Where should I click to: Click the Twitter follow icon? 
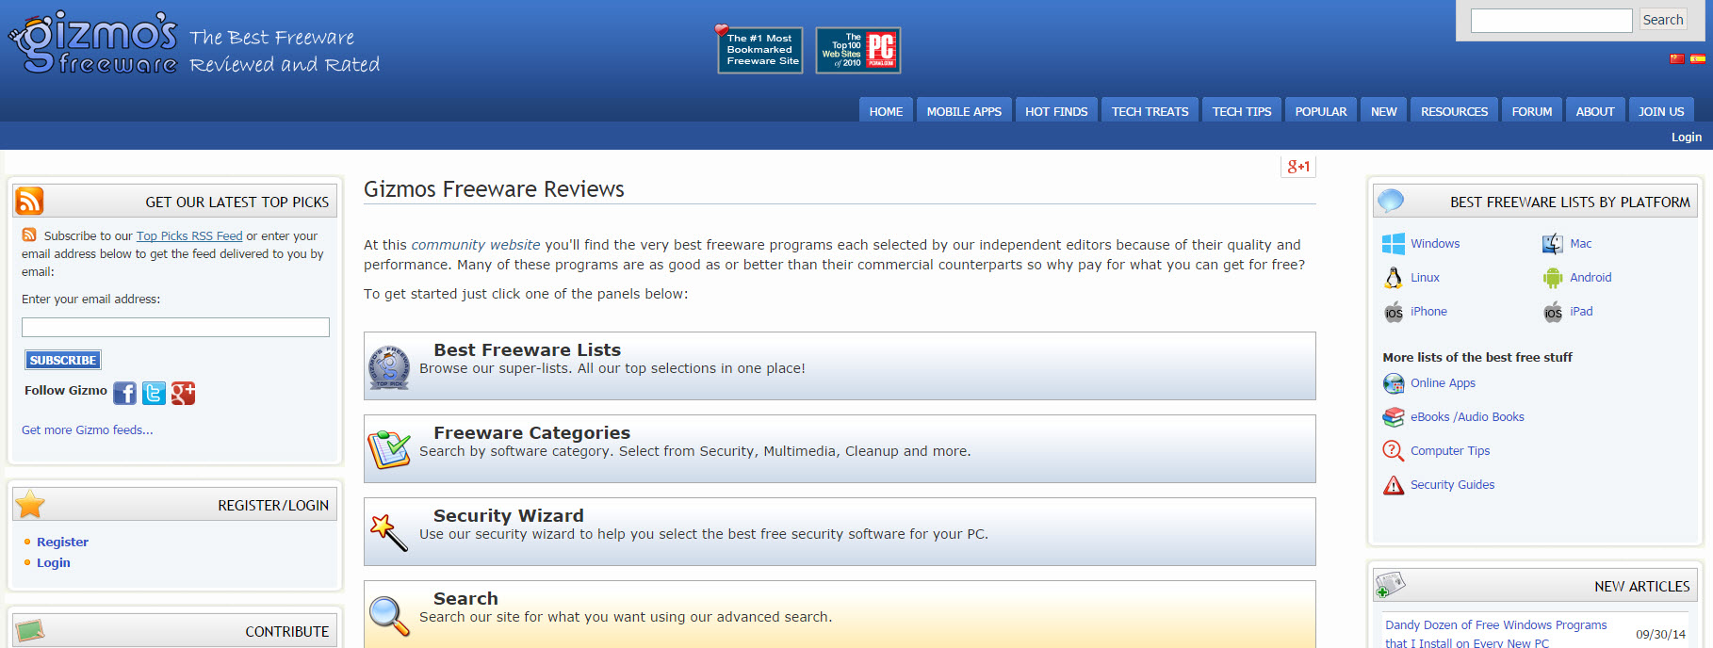coord(154,393)
